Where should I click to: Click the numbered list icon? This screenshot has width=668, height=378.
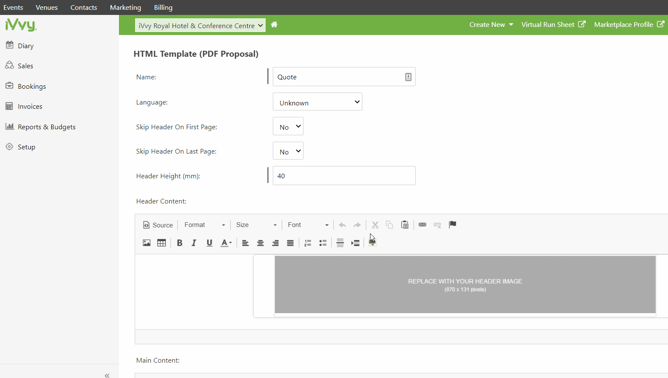[x=308, y=242]
